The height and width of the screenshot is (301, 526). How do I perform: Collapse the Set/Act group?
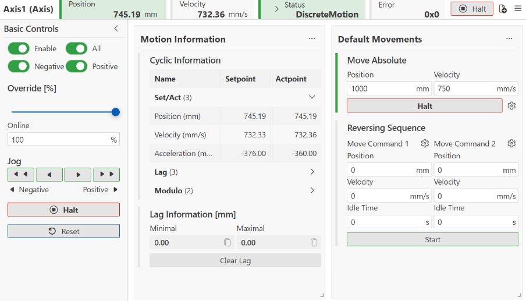coord(312,97)
